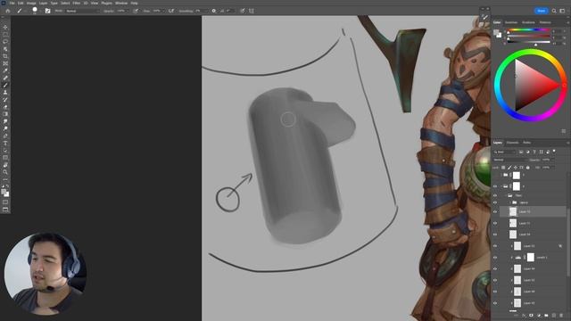Hide the selected Layer 12
This screenshot has width=571, height=321.
(x=495, y=211)
